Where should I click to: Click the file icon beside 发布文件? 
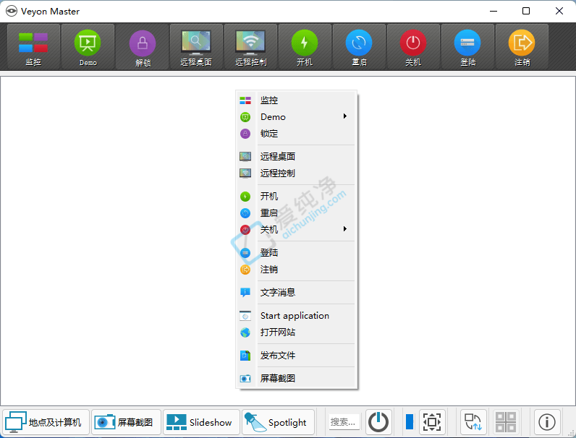245,356
